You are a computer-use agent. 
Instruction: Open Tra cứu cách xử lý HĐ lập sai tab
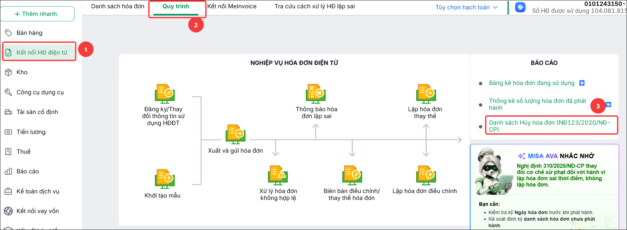click(315, 6)
